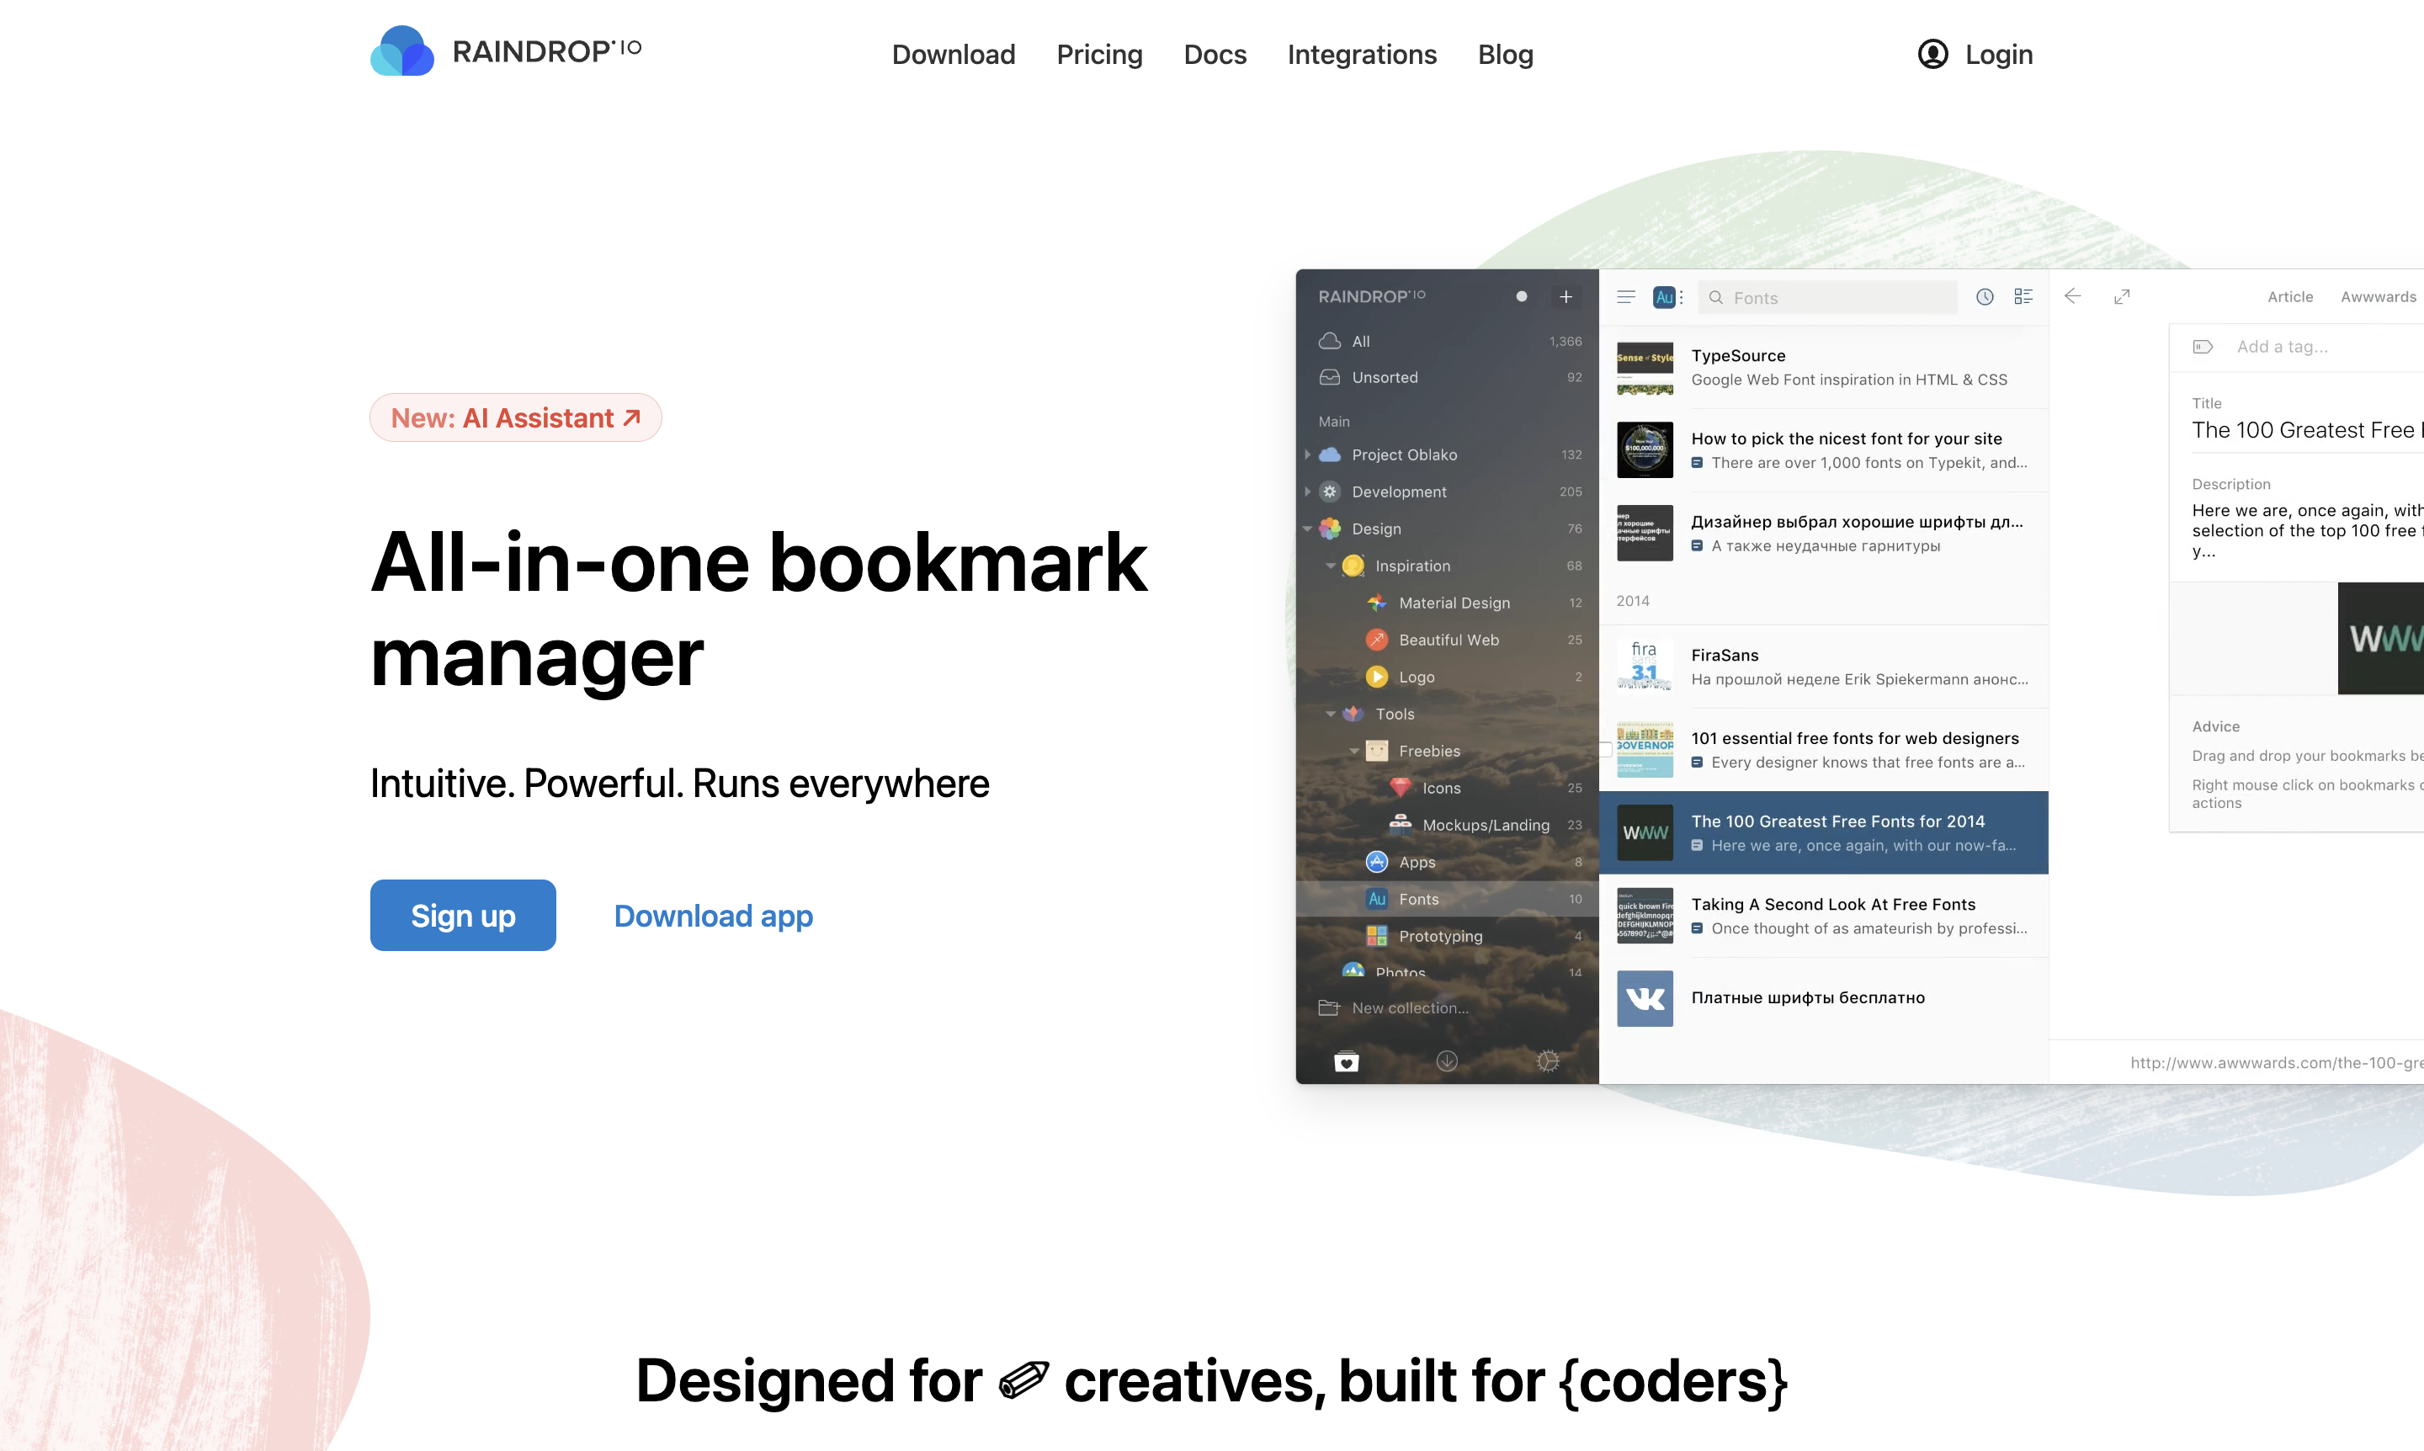Image resolution: width=2424 pixels, height=1451 pixels.
Task: Click the list view mode icon
Action: tap(2023, 297)
